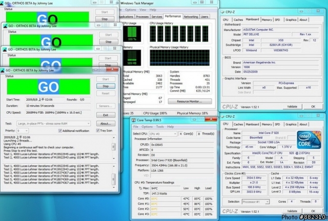
Task: Open Resource Monitor from Task Manager
Action: coord(190,101)
